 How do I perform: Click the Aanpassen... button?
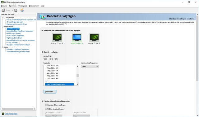(x=50, y=92)
